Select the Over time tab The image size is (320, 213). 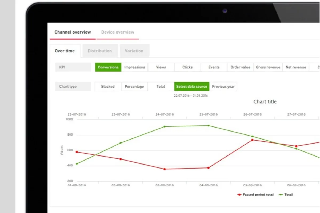[x=65, y=51]
